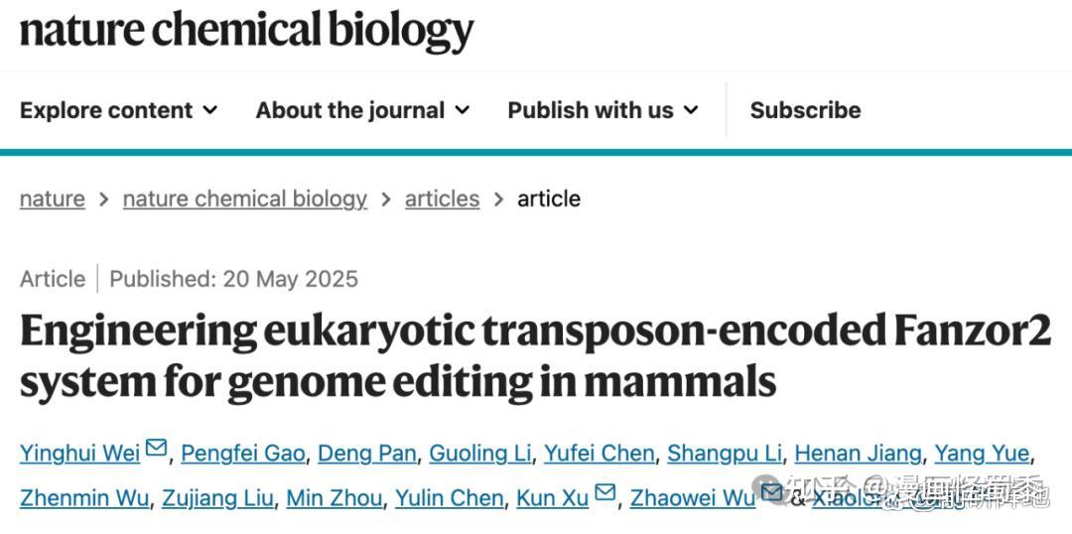
Task: Click the email envelope icon beside Zhaowei Wu
Action: click(x=772, y=492)
